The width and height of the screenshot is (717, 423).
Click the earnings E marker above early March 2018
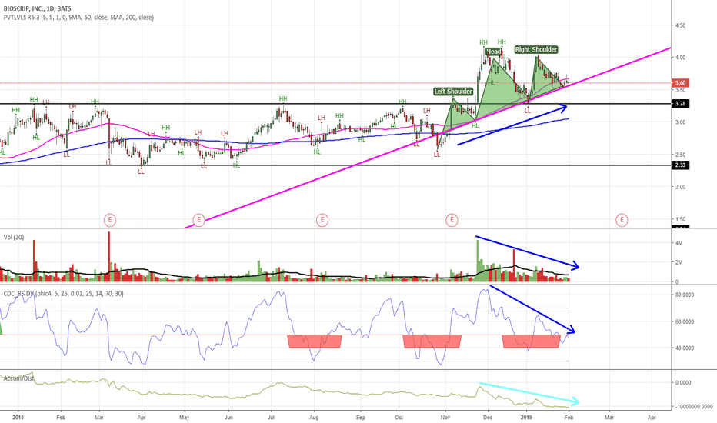110,221
